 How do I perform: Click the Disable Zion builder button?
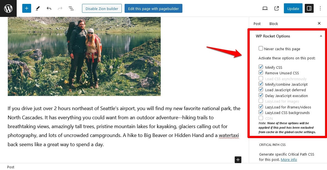click(x=102, y=8)
